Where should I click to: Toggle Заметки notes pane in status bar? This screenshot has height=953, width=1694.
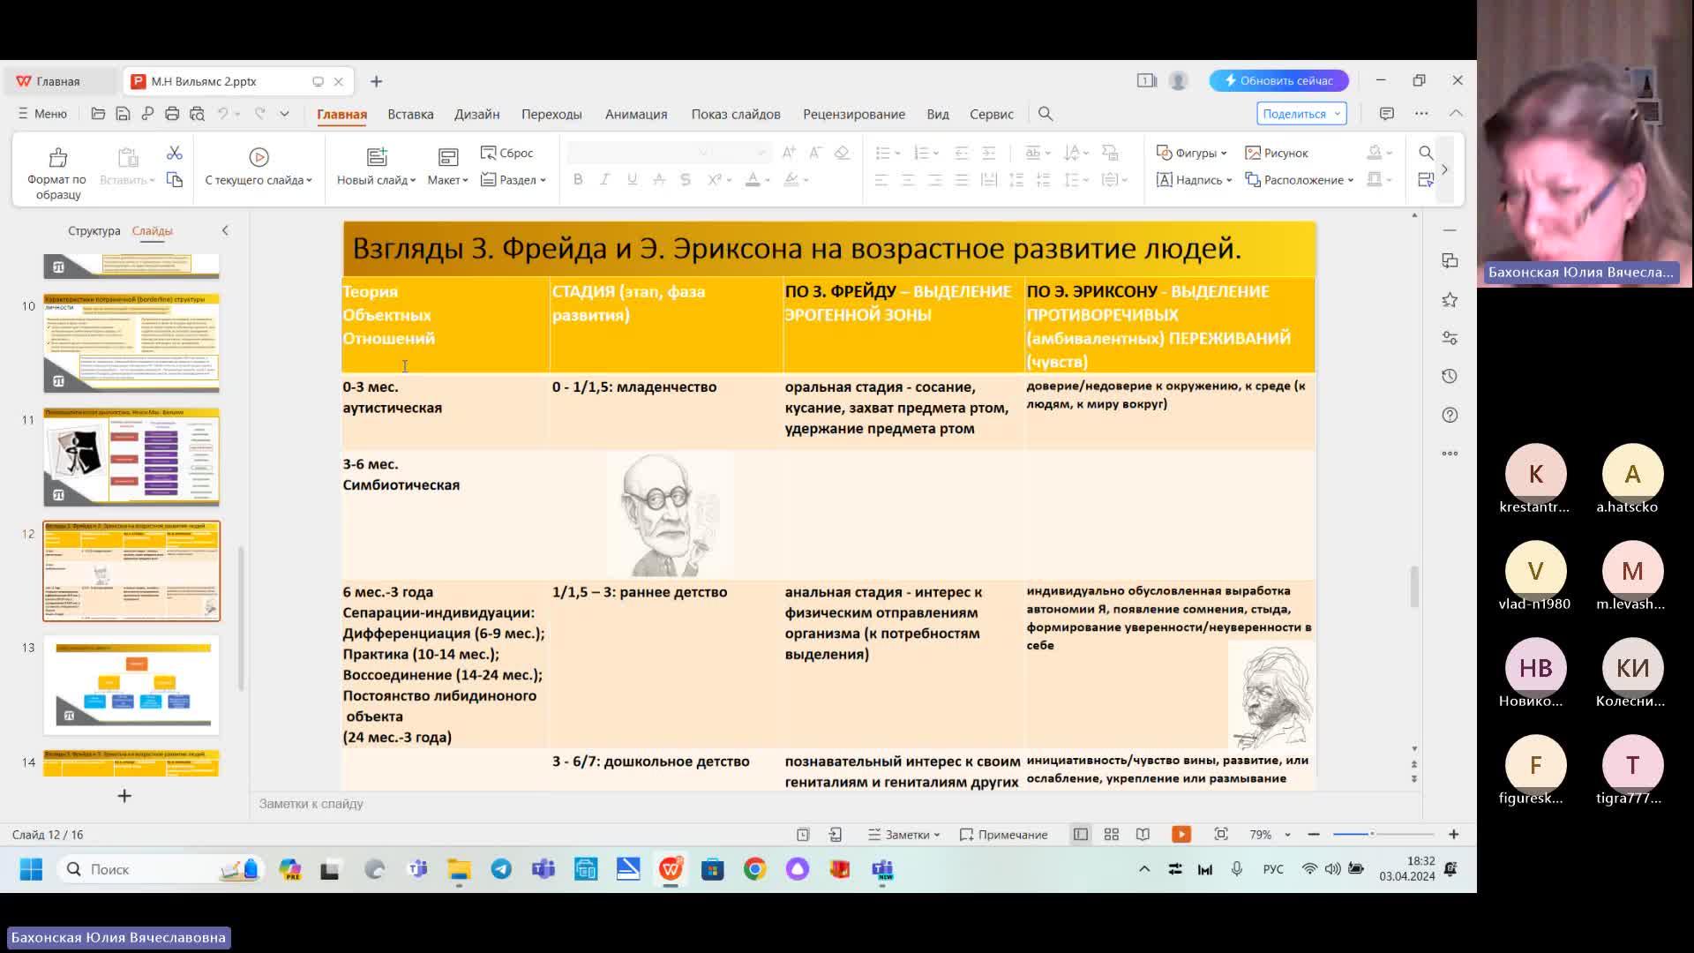(904, 835)
